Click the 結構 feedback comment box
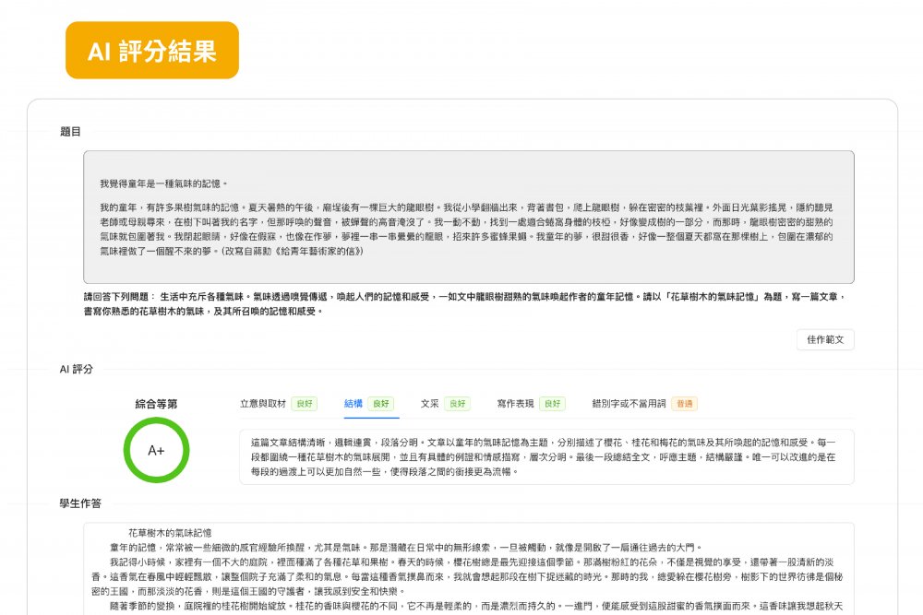The height and width of the screenshot is (615, 923). coord(545,456)
